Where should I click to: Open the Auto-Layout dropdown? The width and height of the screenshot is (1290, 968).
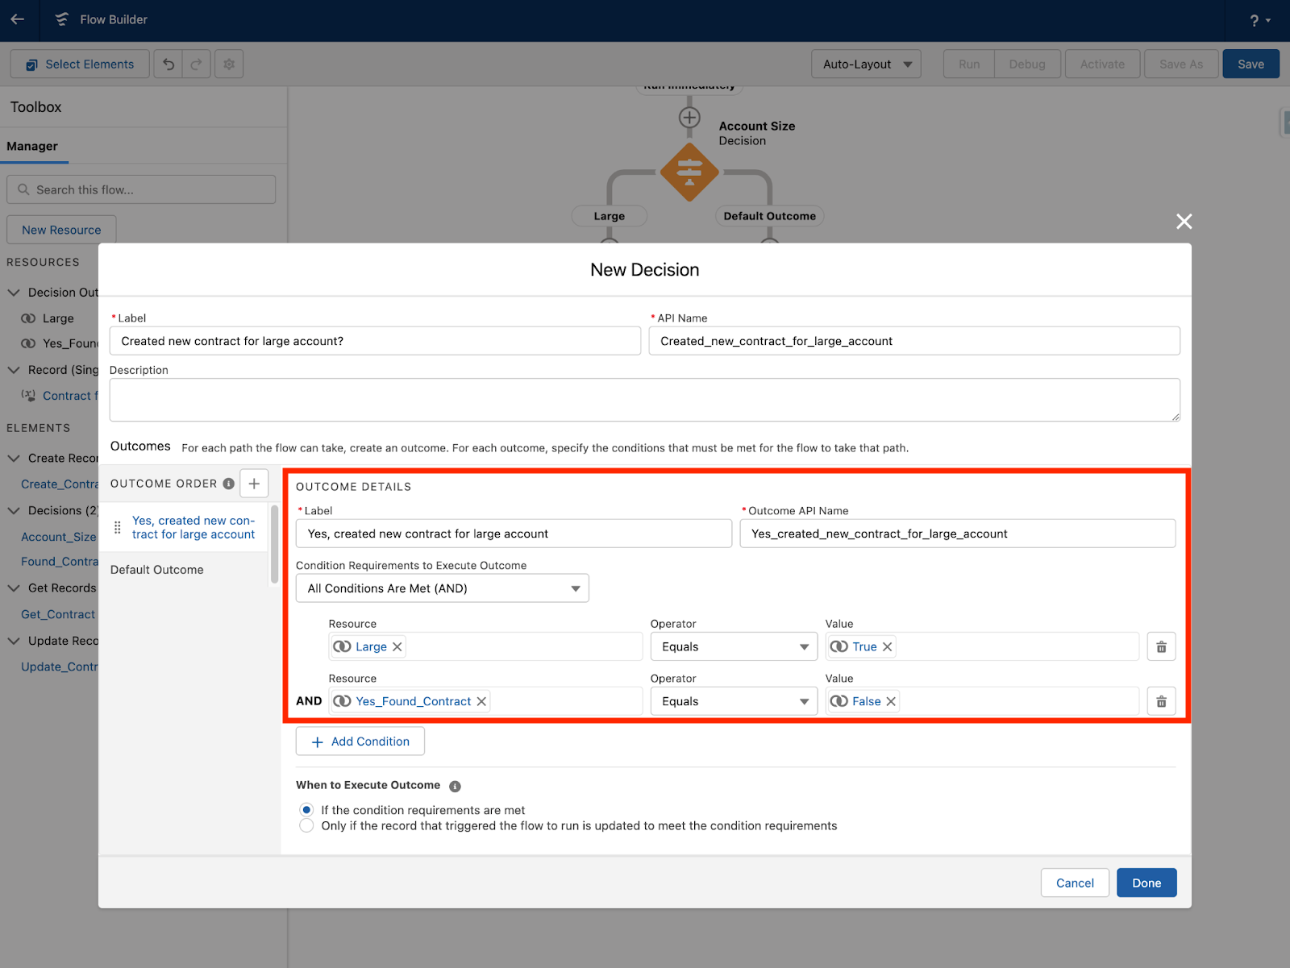coord(865,64)
